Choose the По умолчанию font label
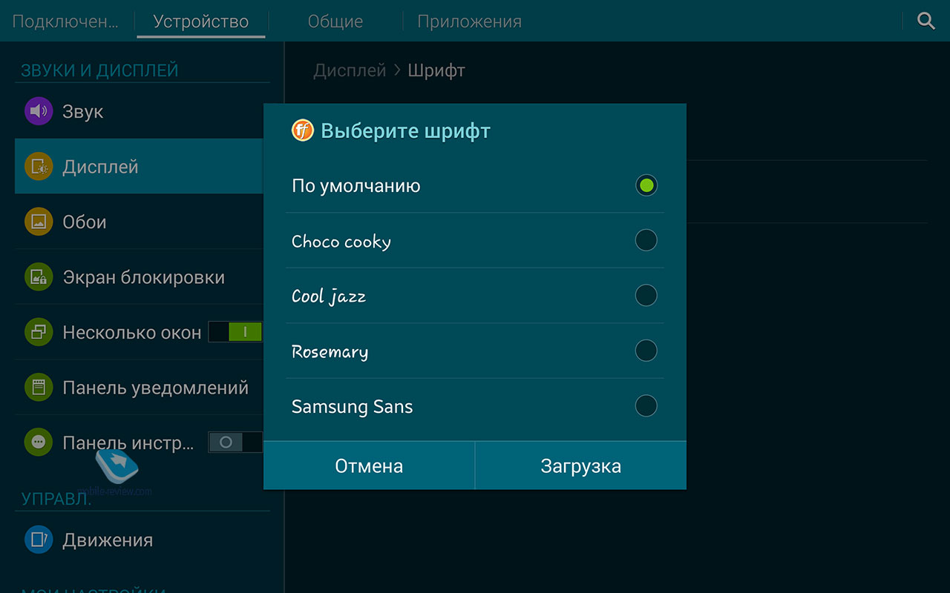The image size is (950, 593). click(x=356, y=186)
